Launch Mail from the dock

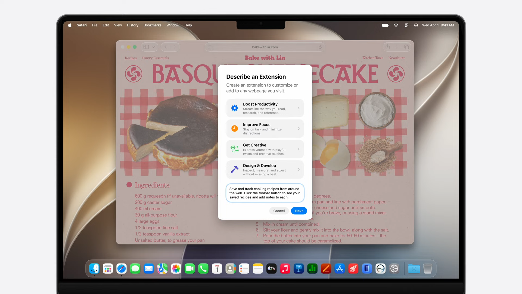tap(149, 269)
